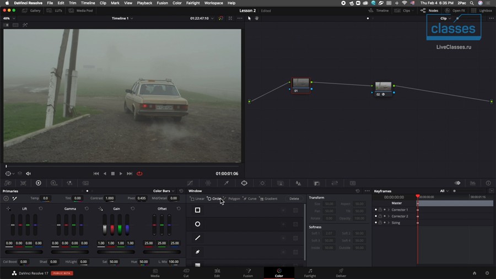The image size is (496, 279).
Task: Click the Gain red channel slider
Action: tap(112, 225)
